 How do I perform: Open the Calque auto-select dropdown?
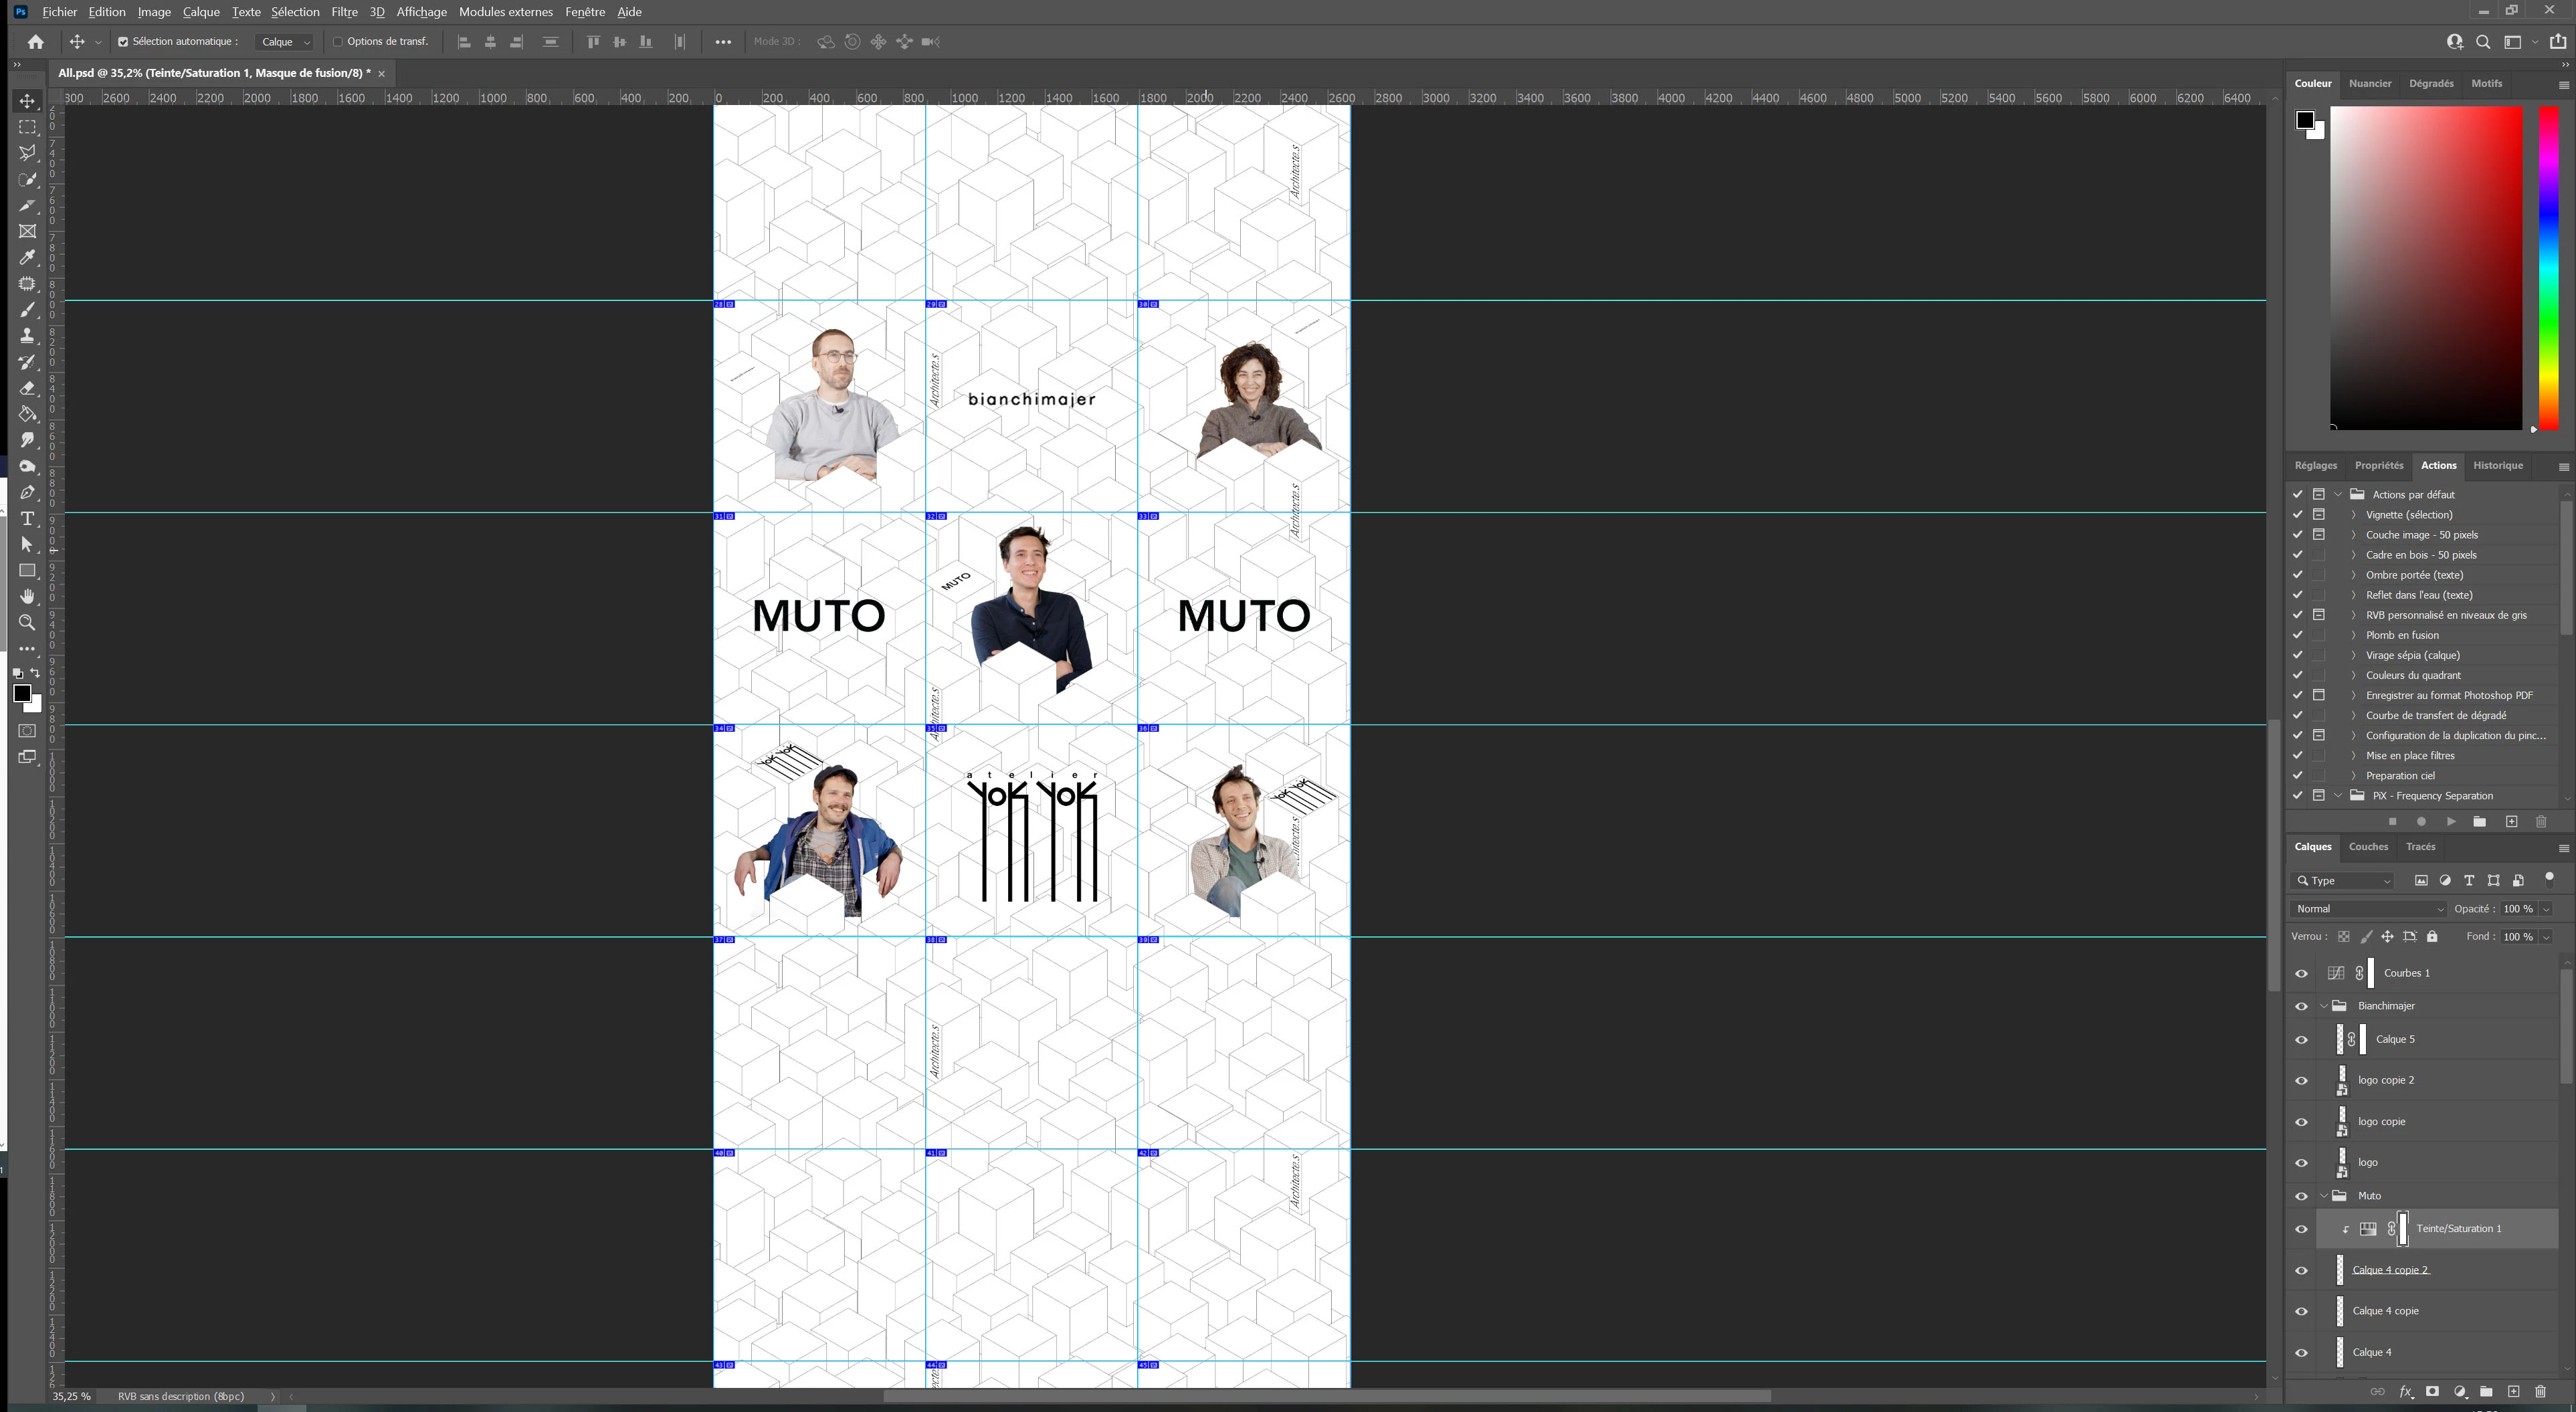coord(286,42)
